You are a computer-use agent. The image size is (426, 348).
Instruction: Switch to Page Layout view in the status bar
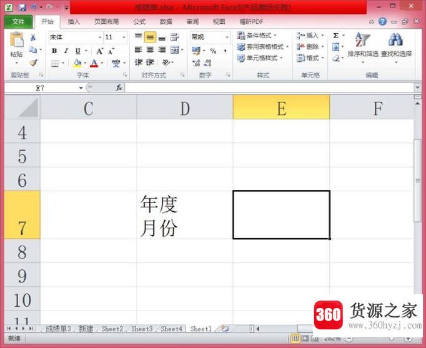[x=305, y=338]
